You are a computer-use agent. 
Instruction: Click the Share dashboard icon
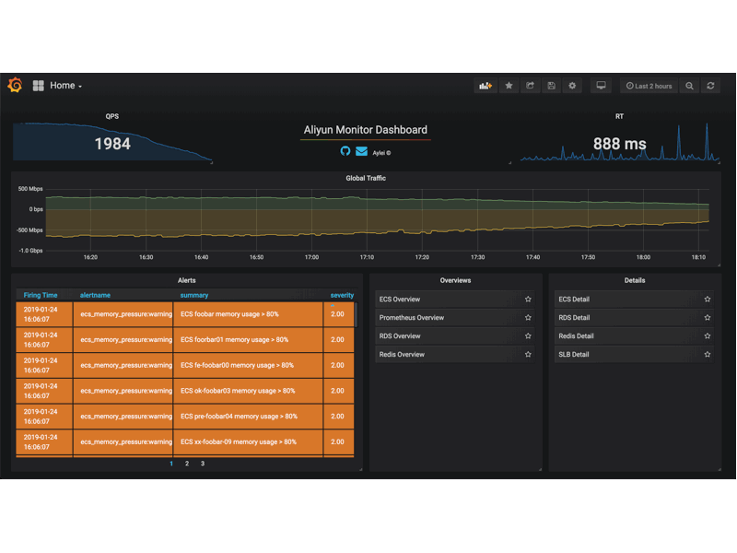click(x=530, y=86)
